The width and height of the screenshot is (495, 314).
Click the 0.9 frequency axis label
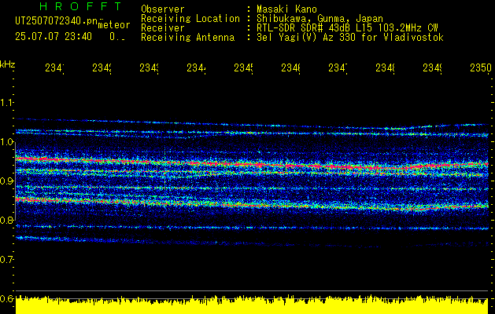click(x=6, y=181)
